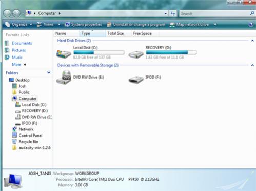Image resolution: width=256 pixels, height=191 pixels.
Task: Click the blue Help question mark icon
Action: pos(251,25)
